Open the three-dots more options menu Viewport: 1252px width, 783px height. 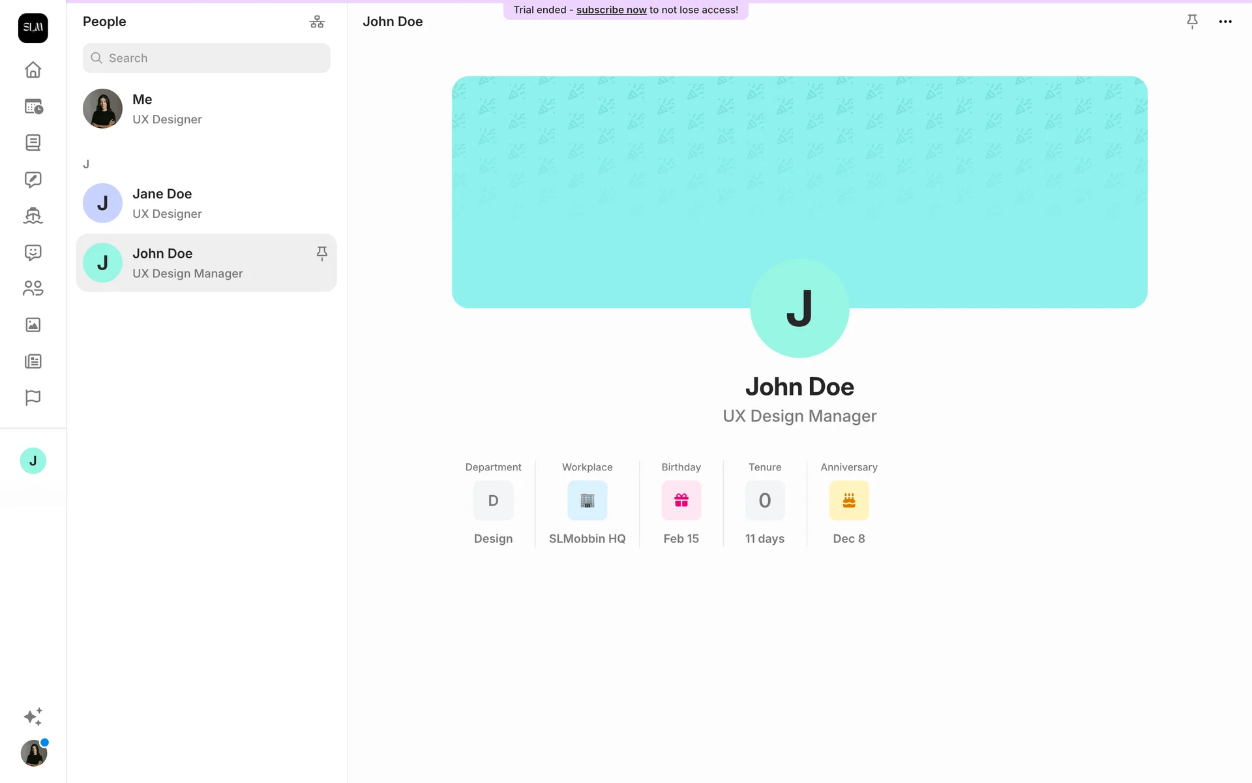(1225, 22)
